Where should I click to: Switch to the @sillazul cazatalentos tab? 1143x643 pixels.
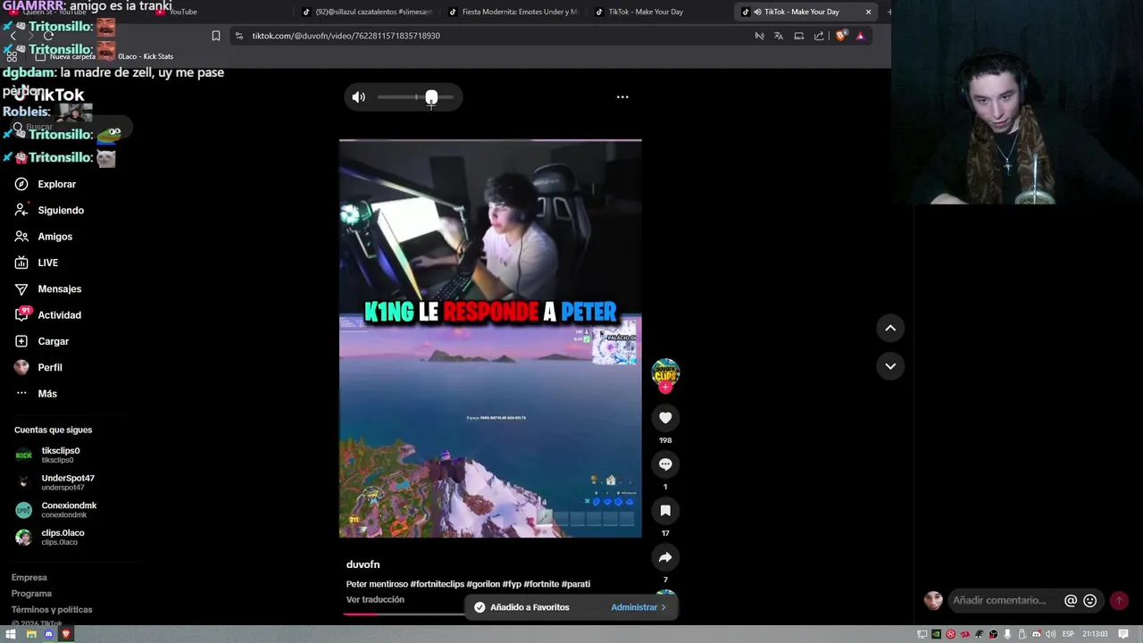tap(367, 12)
